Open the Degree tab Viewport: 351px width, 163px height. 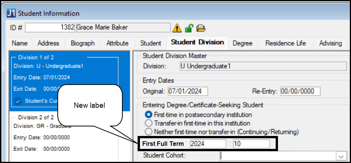coord(242,43)
